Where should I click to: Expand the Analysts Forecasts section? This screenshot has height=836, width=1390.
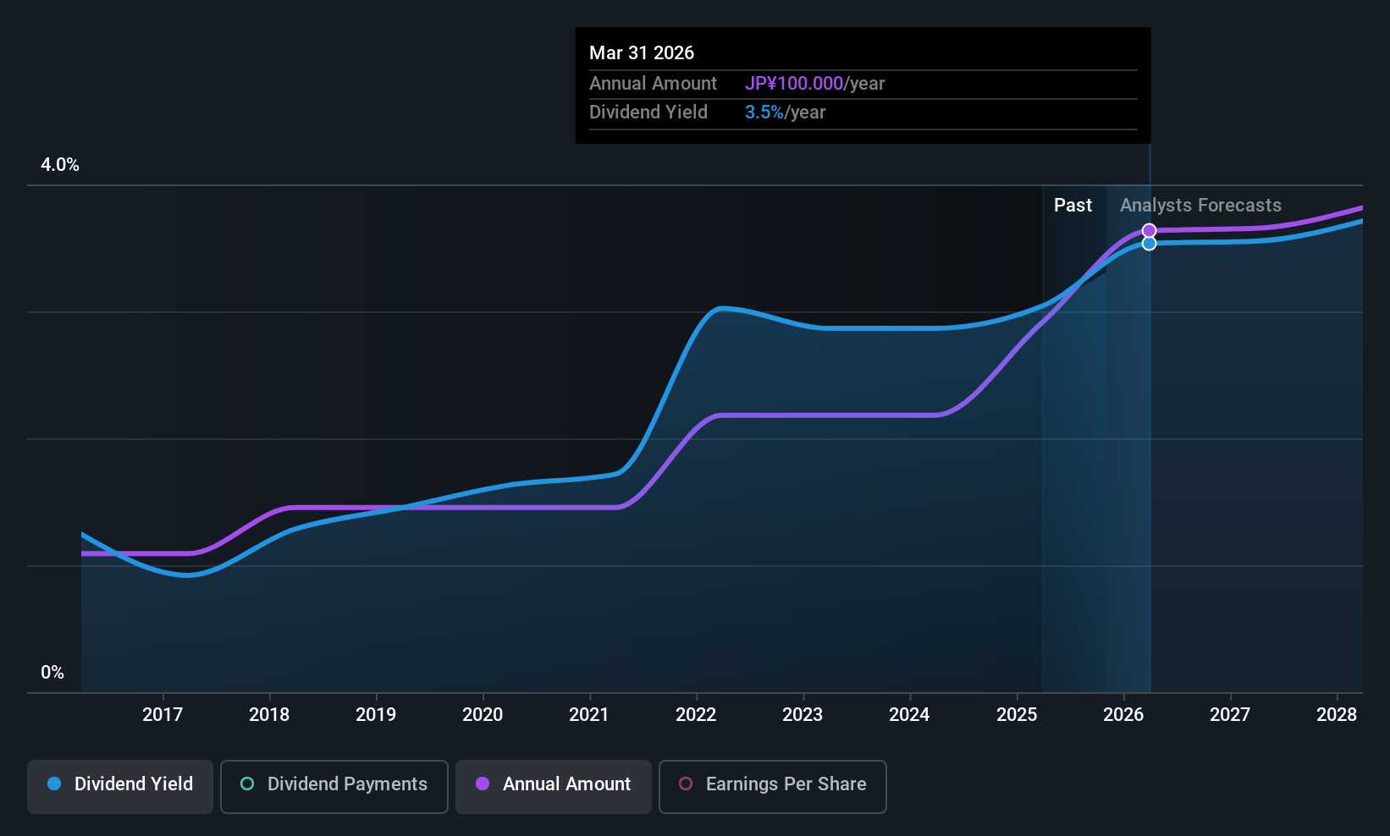pos(1200,205)
